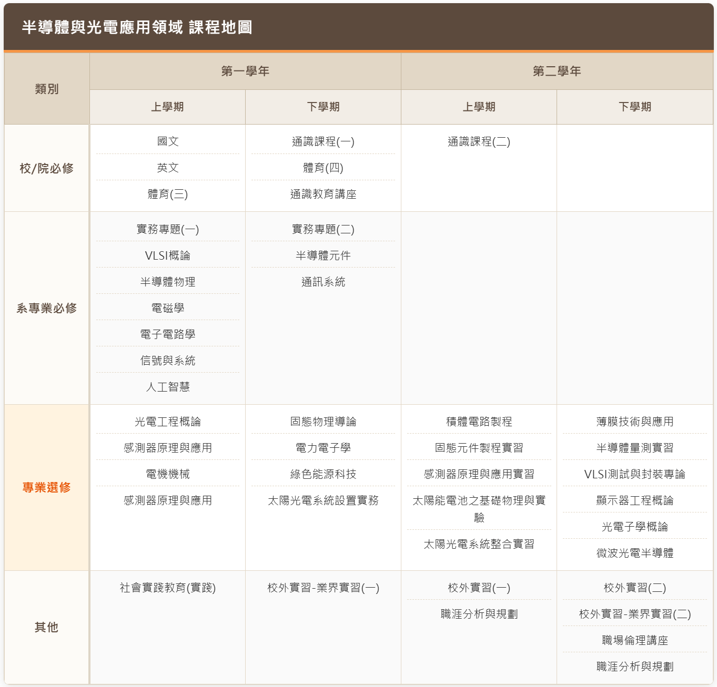Click the 積體電路製程 course link
The height and width of the screenshot is (687, 717).
[479, 422]
